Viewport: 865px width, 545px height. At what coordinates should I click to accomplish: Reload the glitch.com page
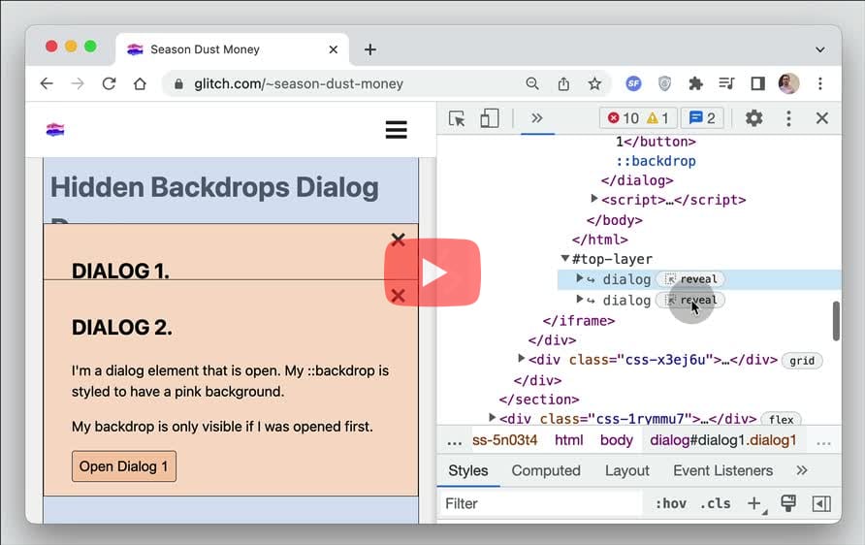(x=109, y=83)
